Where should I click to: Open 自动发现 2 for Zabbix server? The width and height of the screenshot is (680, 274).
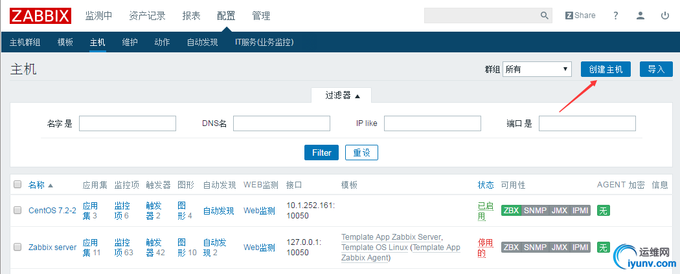point(214,247)
